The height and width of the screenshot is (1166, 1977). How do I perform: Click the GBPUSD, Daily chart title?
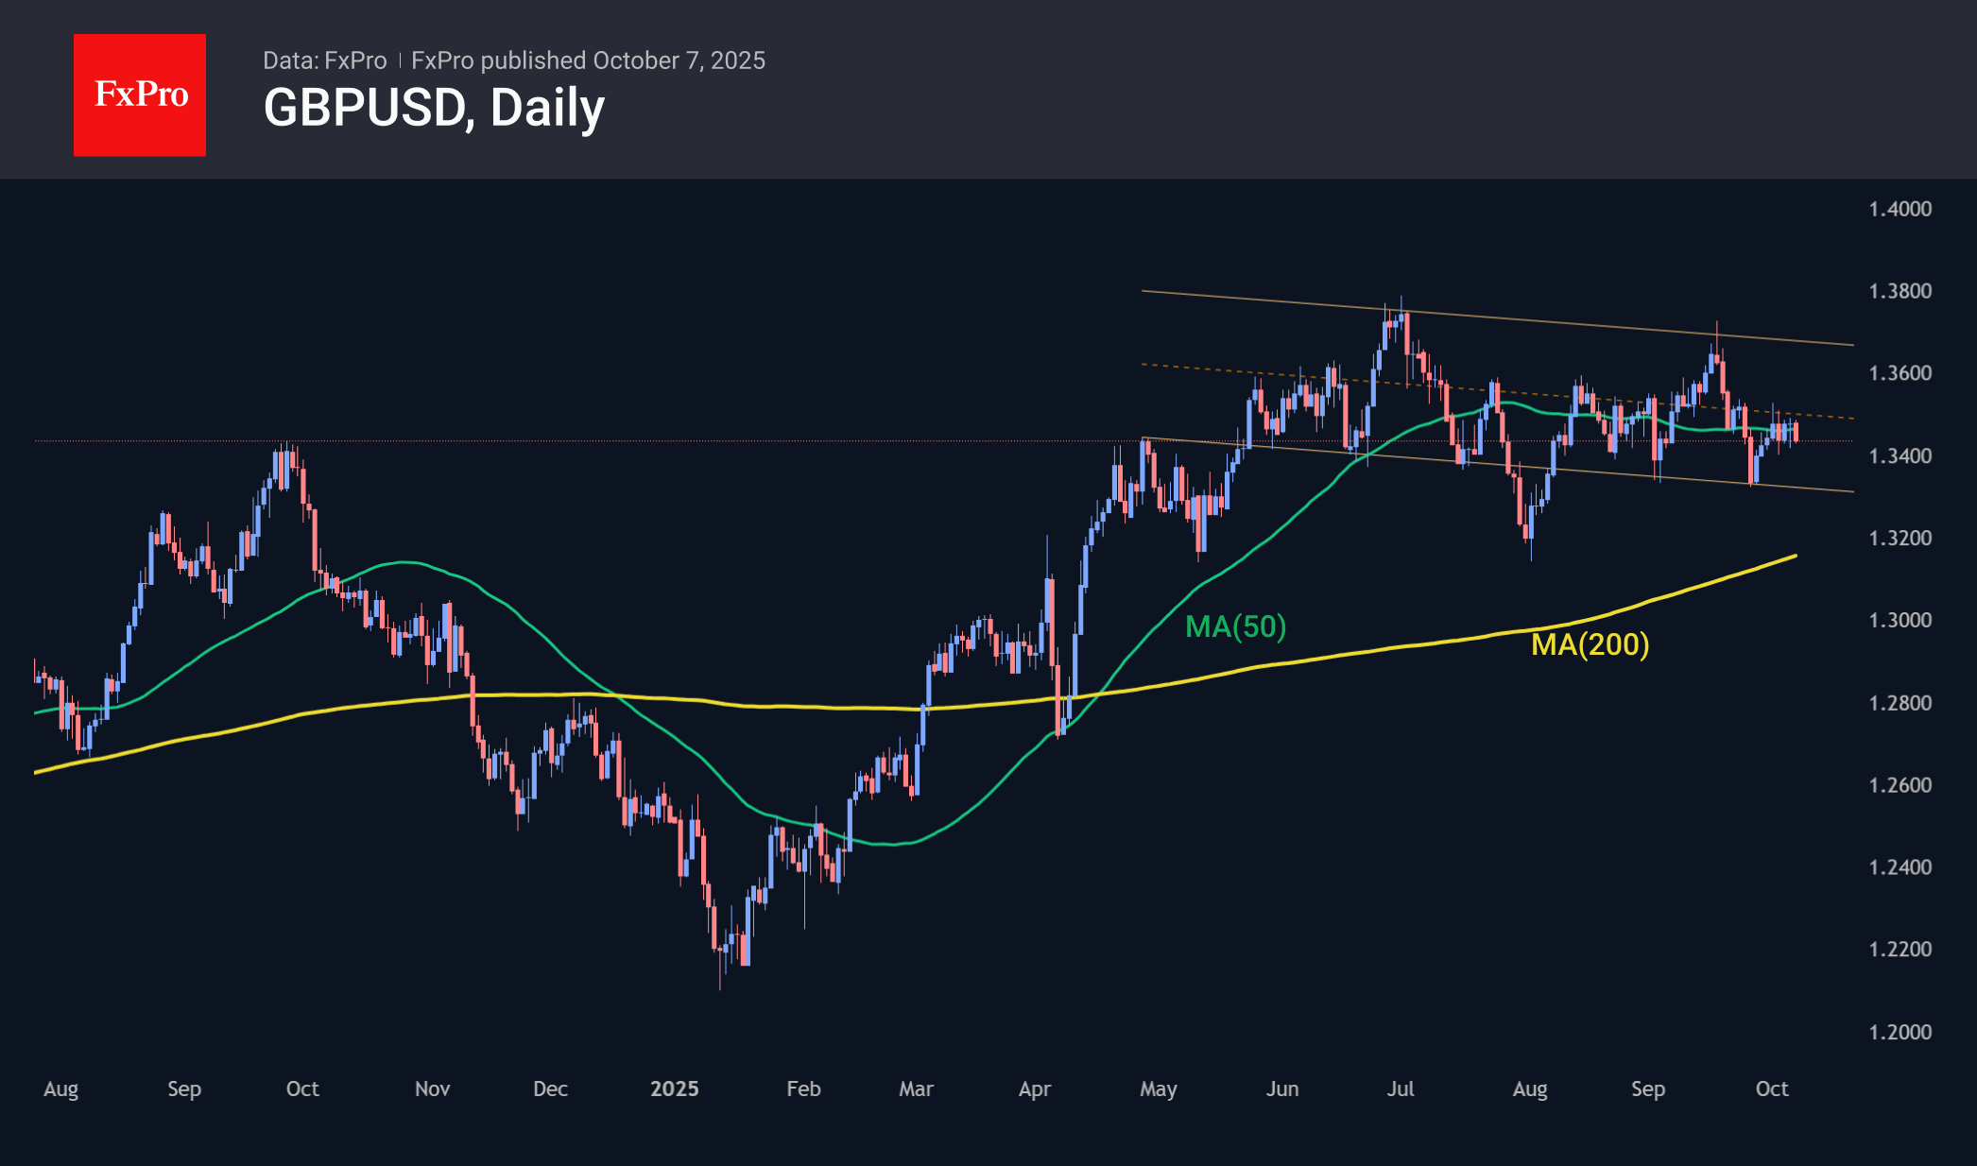tap(434, 108)
